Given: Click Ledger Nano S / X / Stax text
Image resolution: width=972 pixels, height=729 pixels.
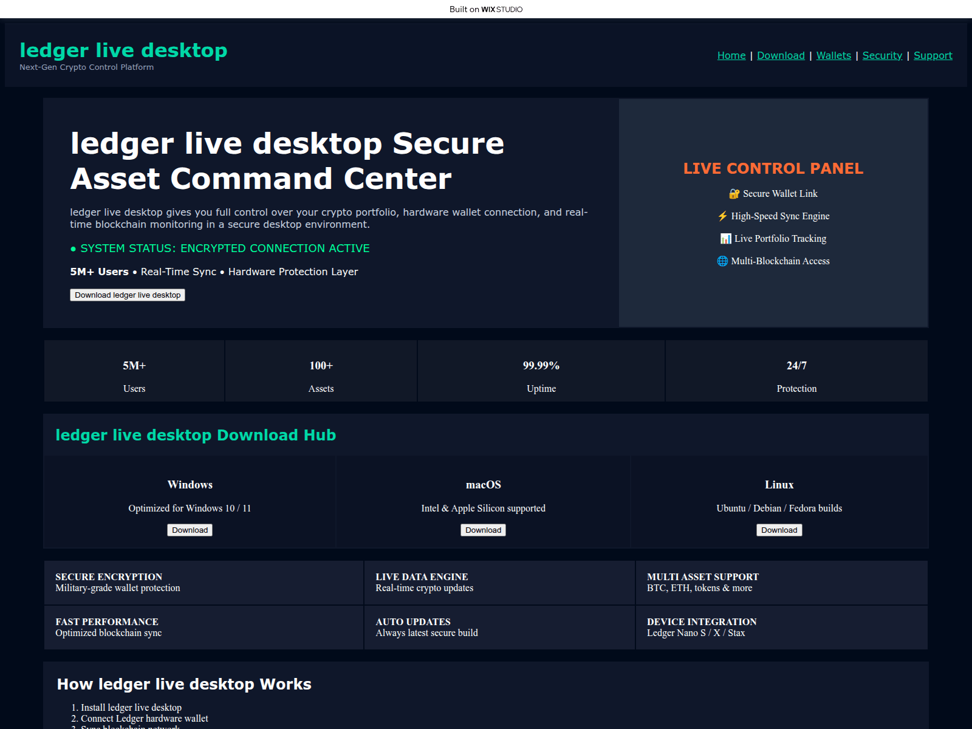Looking at the screenshot, I should pyautogui.click(x=696, y=633).
